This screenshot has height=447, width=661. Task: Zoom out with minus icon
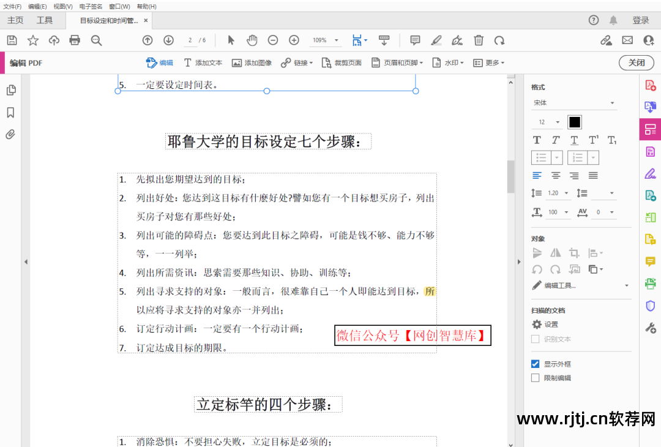(273, 40)
